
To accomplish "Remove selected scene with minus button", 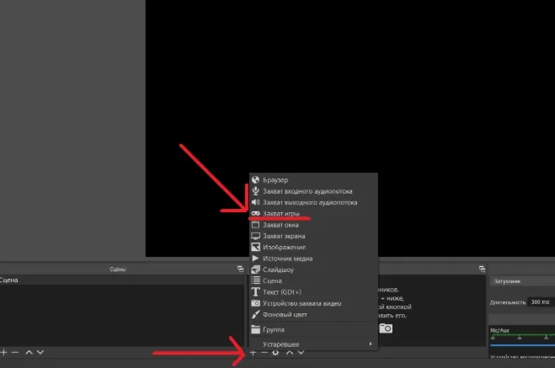I will click(x=15, y=352).
